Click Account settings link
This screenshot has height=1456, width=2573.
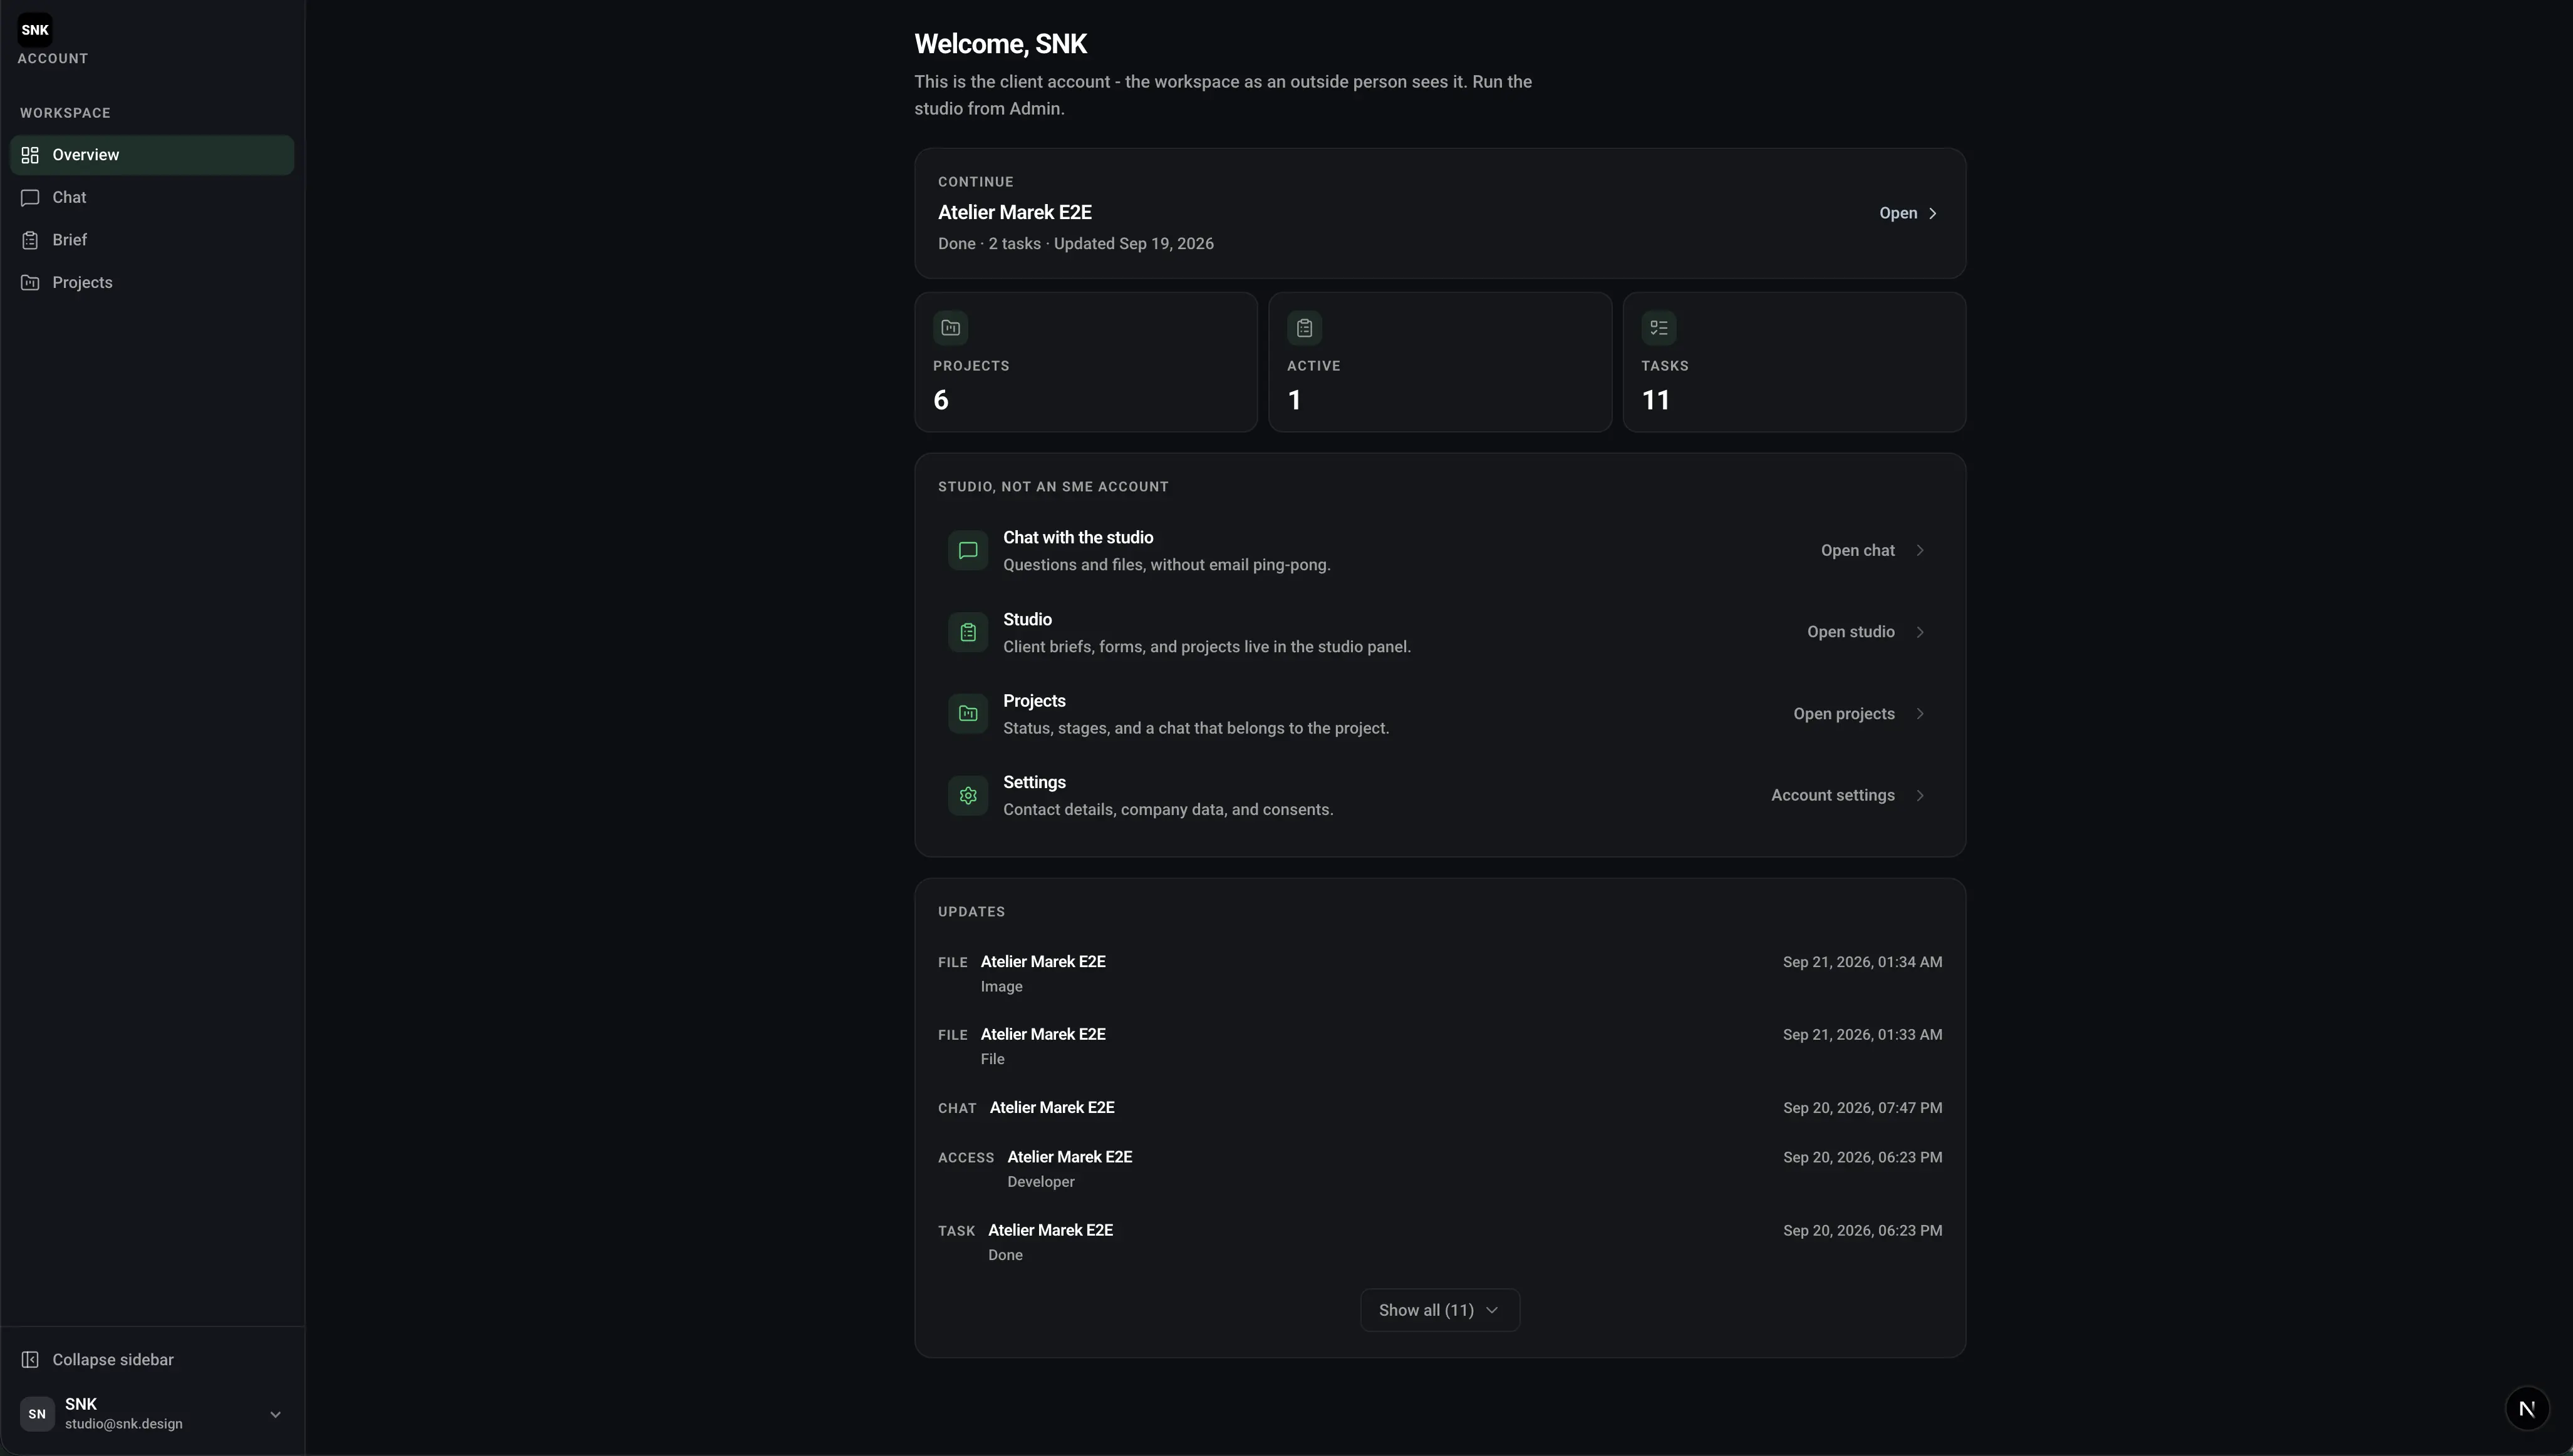(x=1833, y=796)
